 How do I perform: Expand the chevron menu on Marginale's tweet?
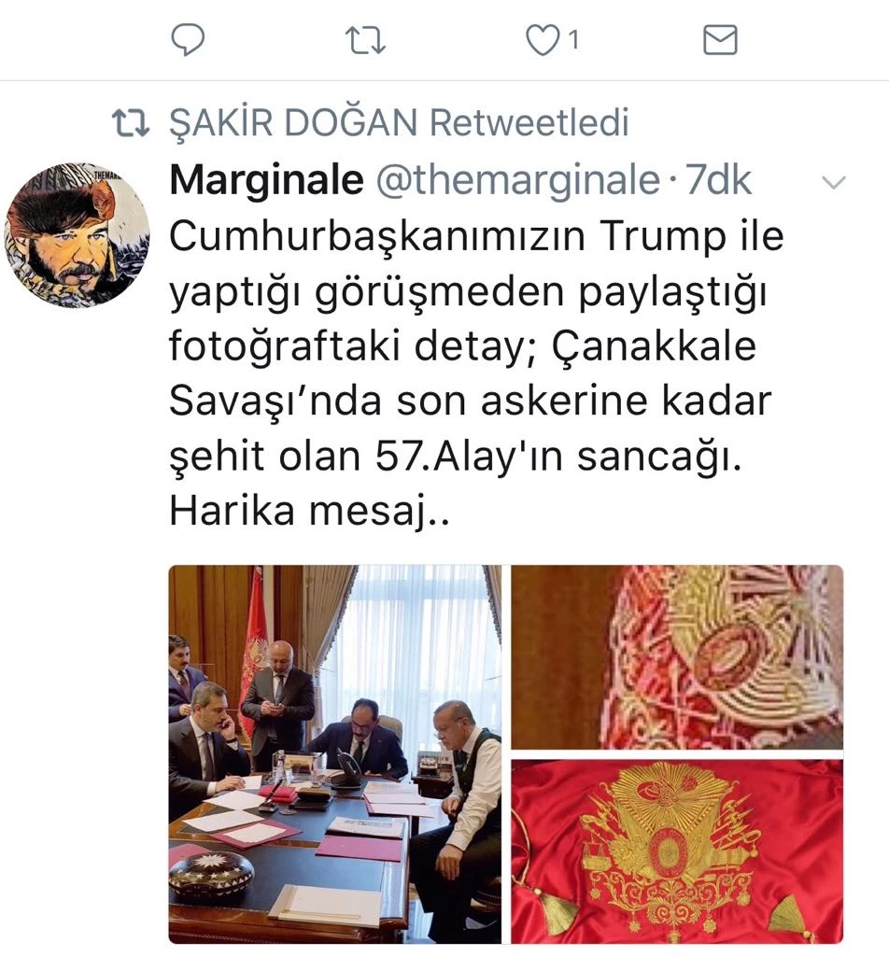coord(834,182)
